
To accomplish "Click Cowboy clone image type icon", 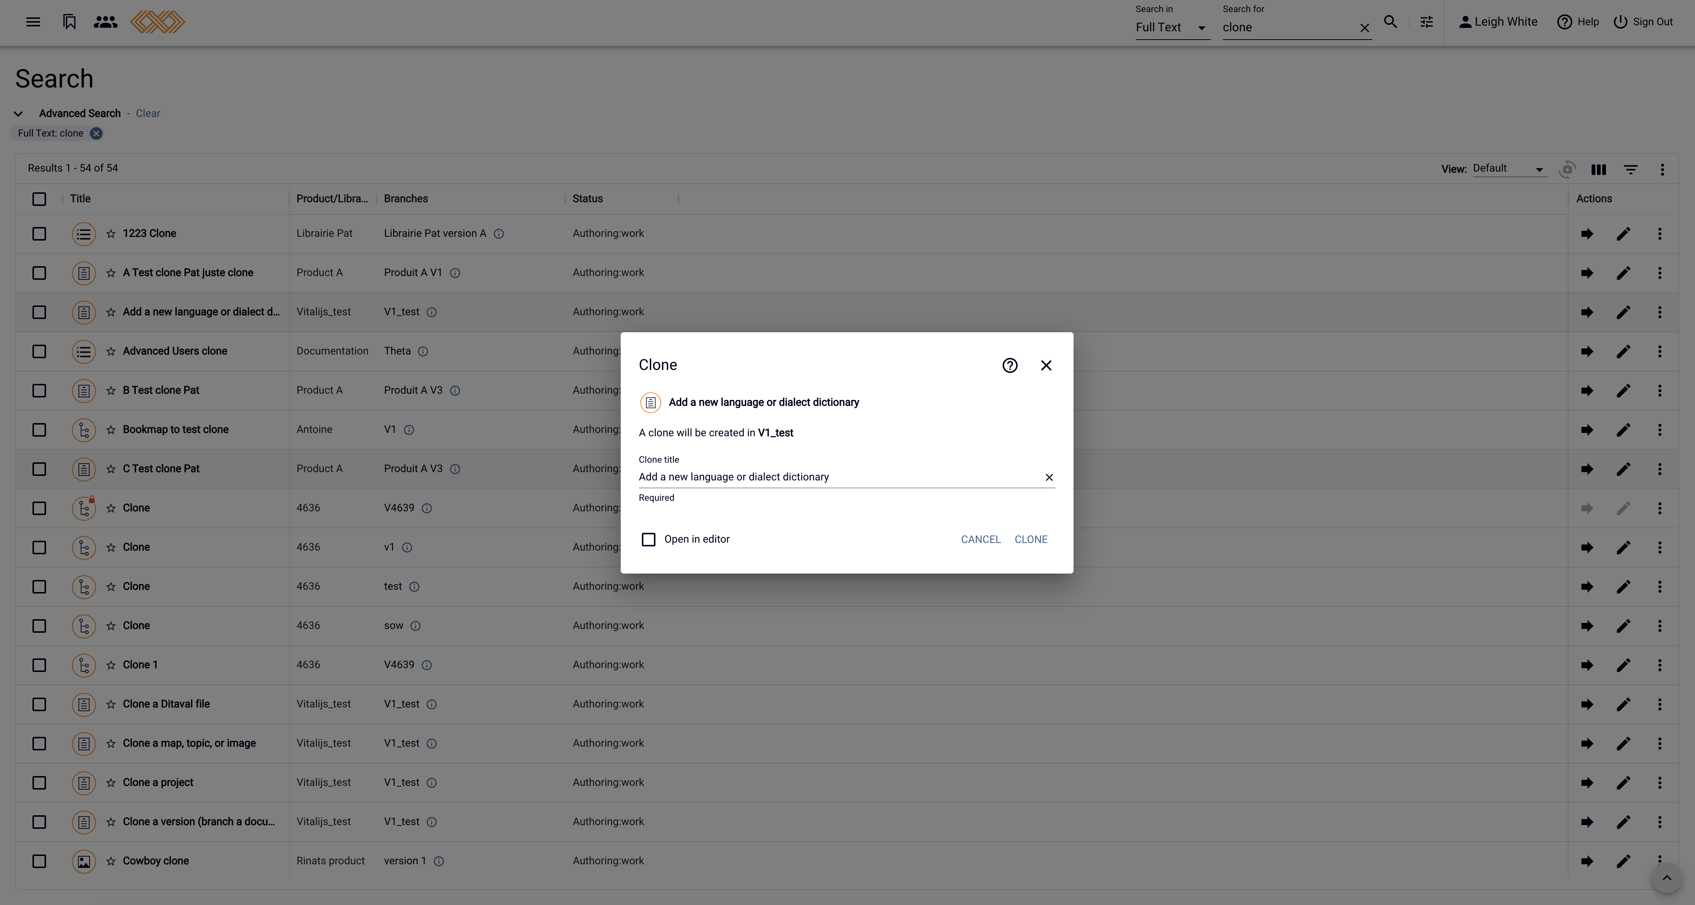I will click(83, 862).
